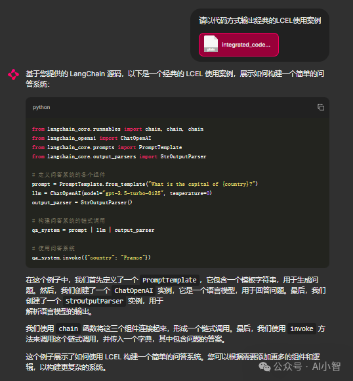
Task: Click the comment 构建问答系统的链式调用
Action: click(68, 221)
